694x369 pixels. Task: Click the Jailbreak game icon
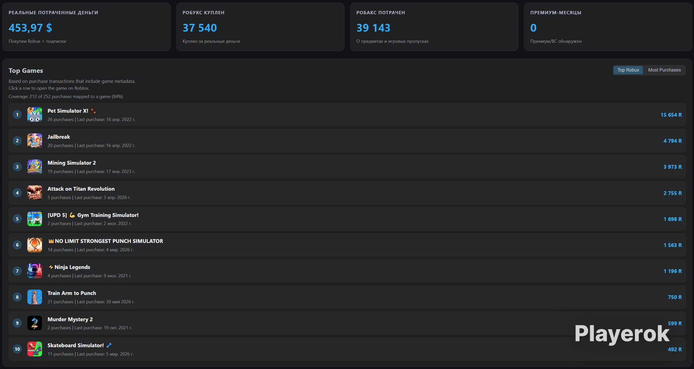34,141
